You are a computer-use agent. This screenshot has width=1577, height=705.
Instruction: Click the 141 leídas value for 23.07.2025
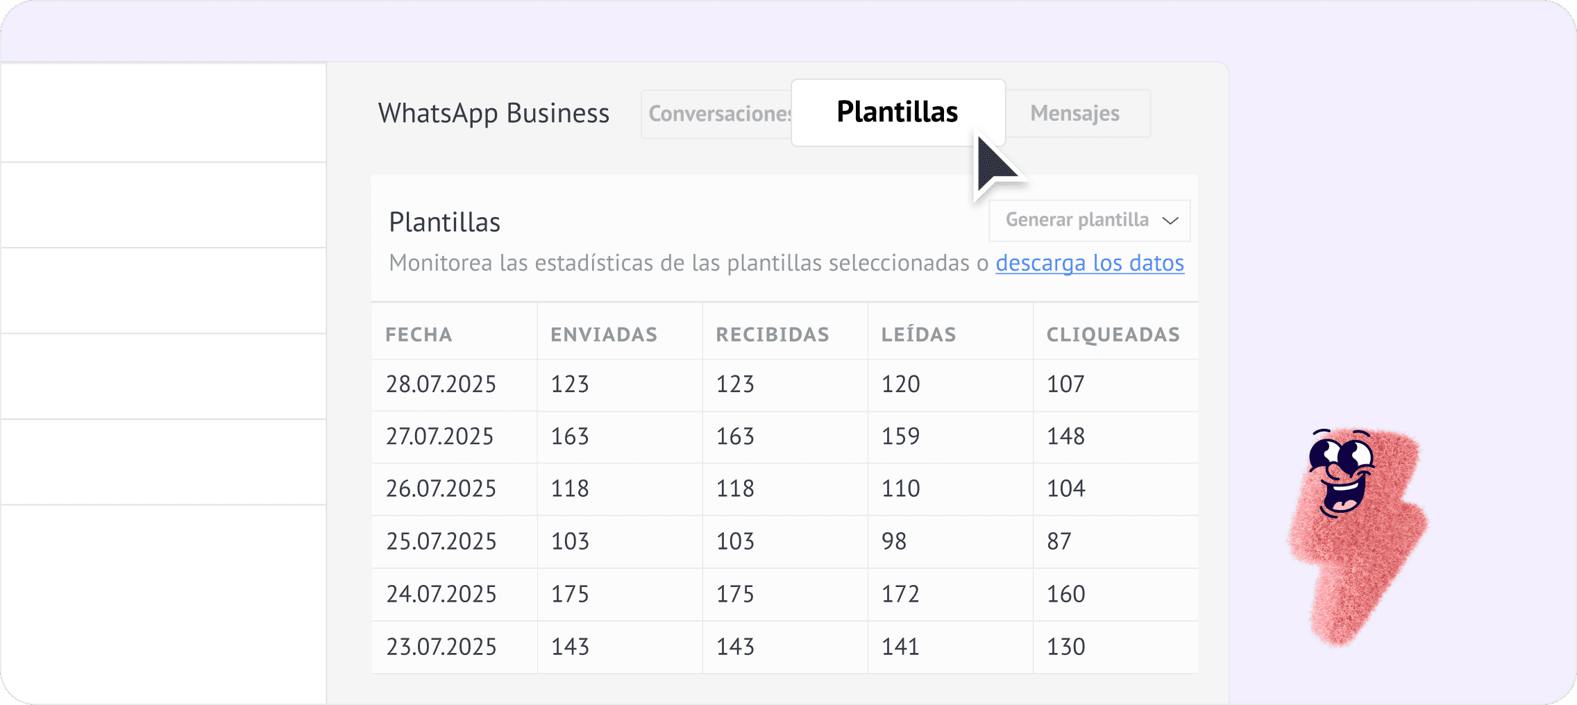[900, 647]
